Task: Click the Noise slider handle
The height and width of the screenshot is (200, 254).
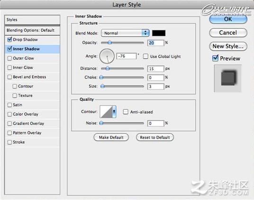Action: pos(101,123)
